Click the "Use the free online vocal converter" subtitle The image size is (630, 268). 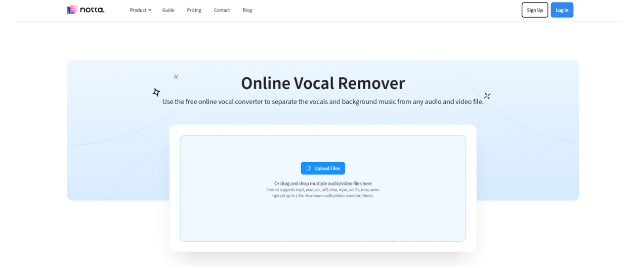(x=323, y=102)
